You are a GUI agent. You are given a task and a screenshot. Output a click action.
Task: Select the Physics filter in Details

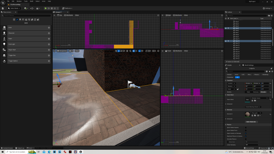tap(256, 74)
